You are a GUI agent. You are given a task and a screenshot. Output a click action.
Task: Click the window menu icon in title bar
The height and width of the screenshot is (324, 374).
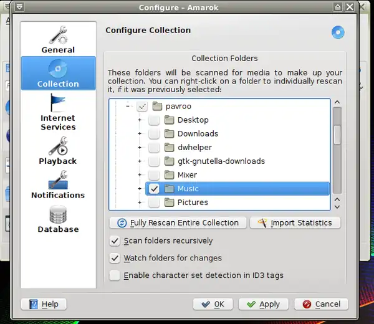click(x=19, y=7)
